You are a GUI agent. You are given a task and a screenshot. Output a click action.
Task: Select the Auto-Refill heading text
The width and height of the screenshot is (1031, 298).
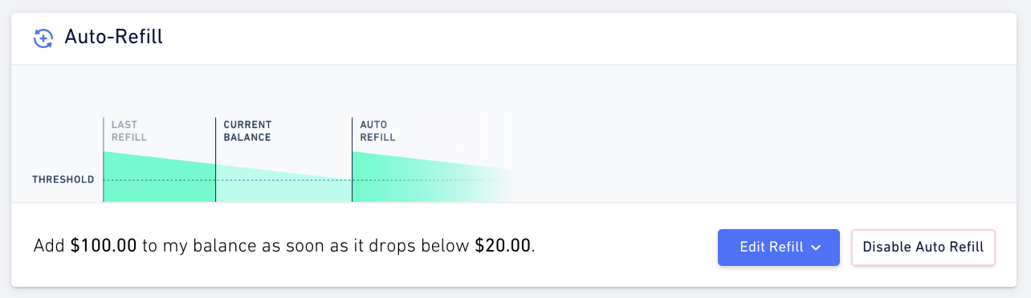pyautogui.click(x=113, y=37)
